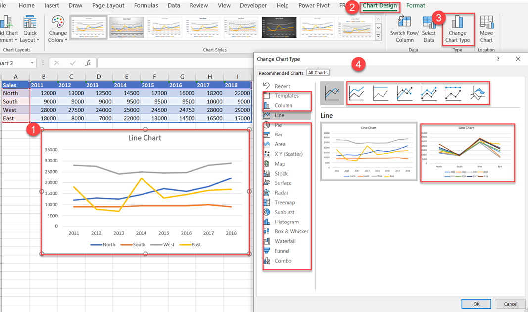Show the next row of Chart Styles
This screenshot has height=312, width=528.
(378, 28)
